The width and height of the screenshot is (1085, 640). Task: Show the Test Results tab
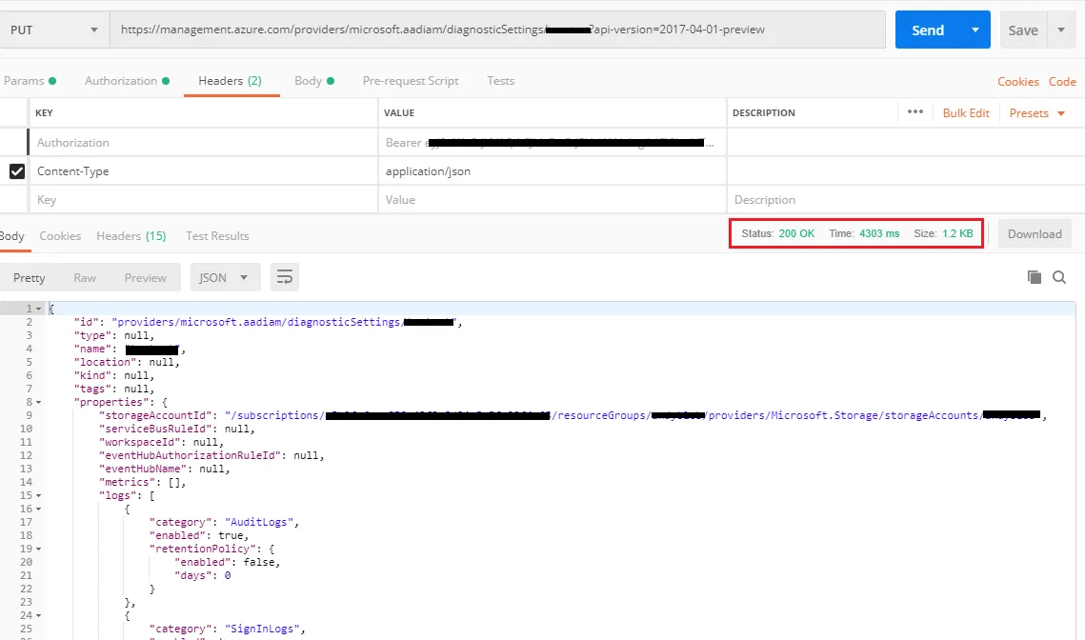pyautogui.click(x=217, y=236)
